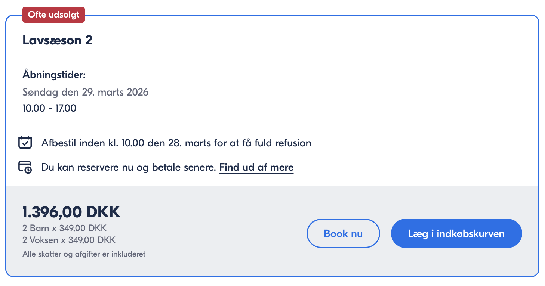Open the "Find ud af mere" link

[256, 167]
